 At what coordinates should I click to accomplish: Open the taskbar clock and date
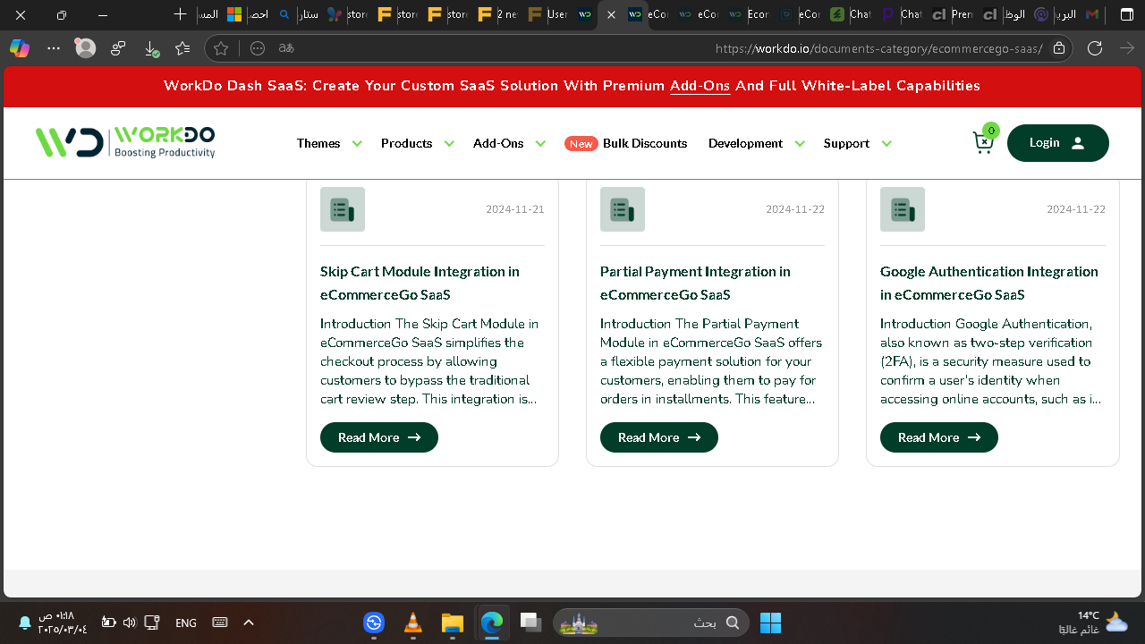(x=63, y=623)
